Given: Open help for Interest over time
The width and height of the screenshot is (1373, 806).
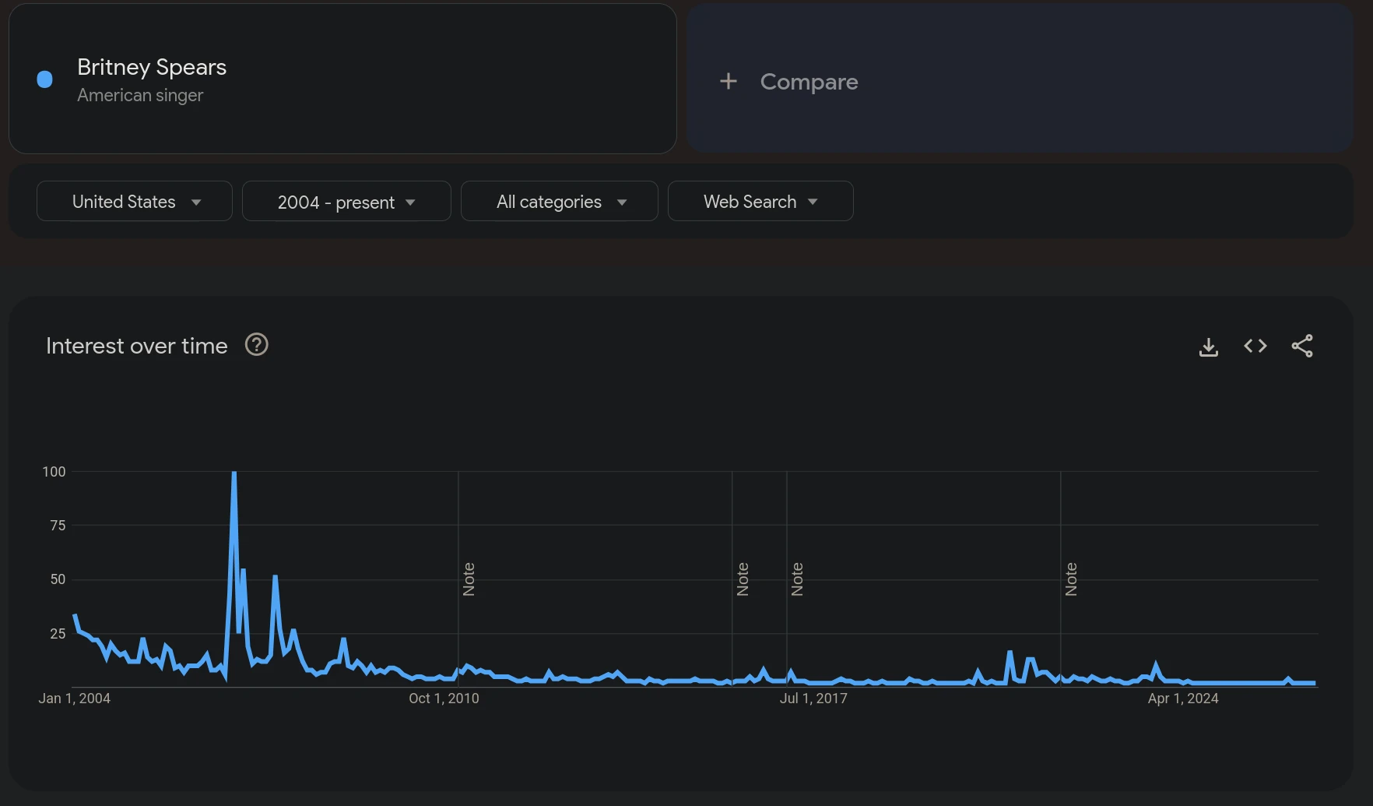Looking at the screenshot, I should click(257, 344).
